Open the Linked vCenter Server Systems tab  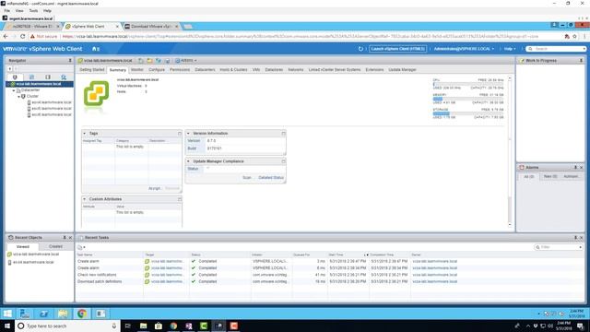pos(335,70)
